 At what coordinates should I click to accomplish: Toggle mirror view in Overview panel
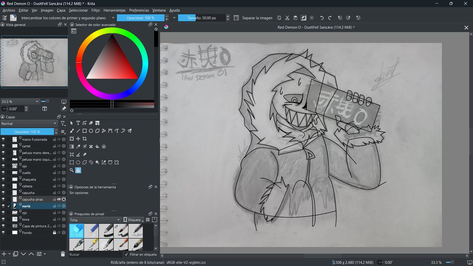coord(45,109)
